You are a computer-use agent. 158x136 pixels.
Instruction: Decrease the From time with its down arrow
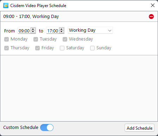[33, 32]
